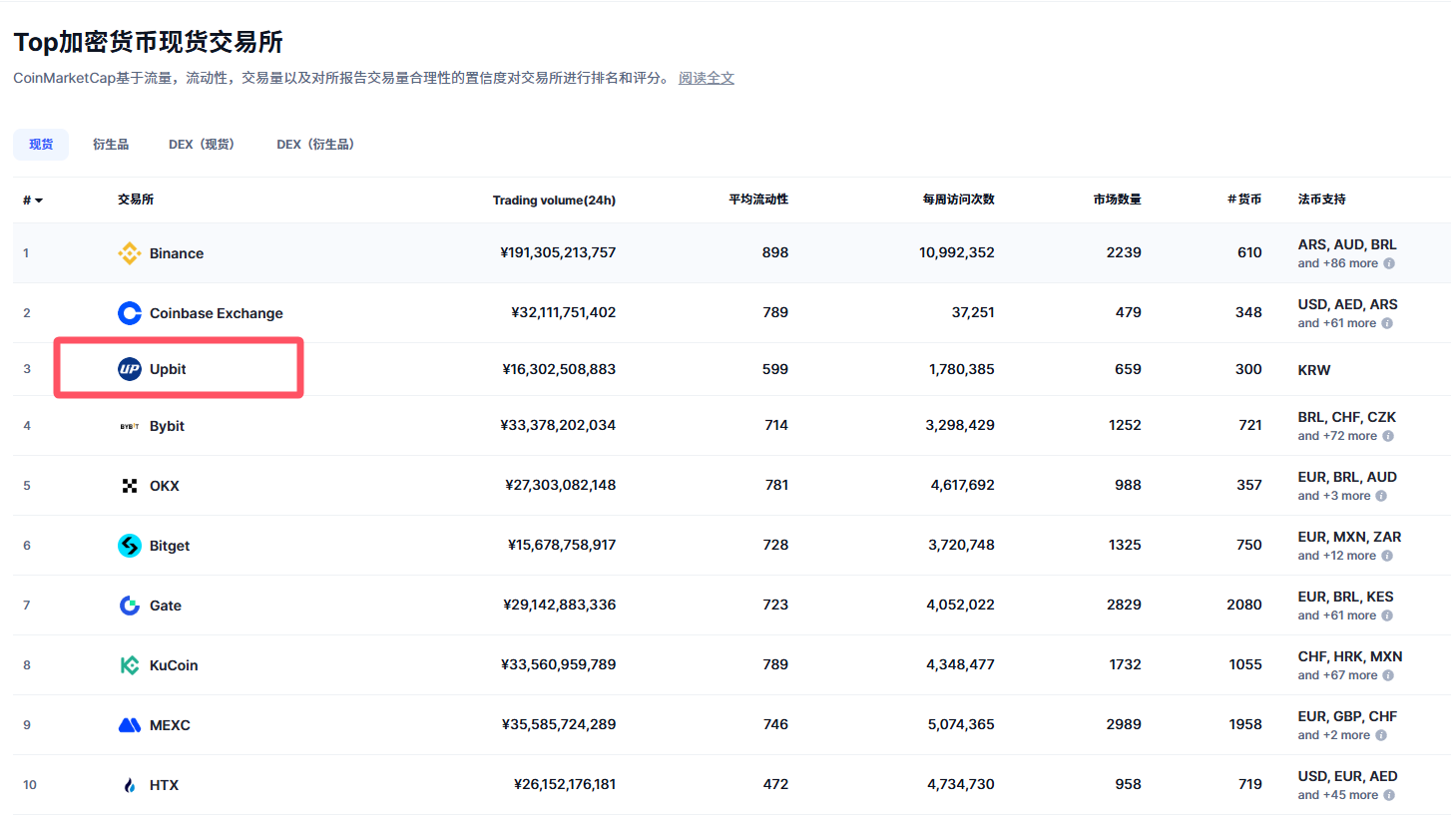Click the Bybit logo icon

pos(129,426)
